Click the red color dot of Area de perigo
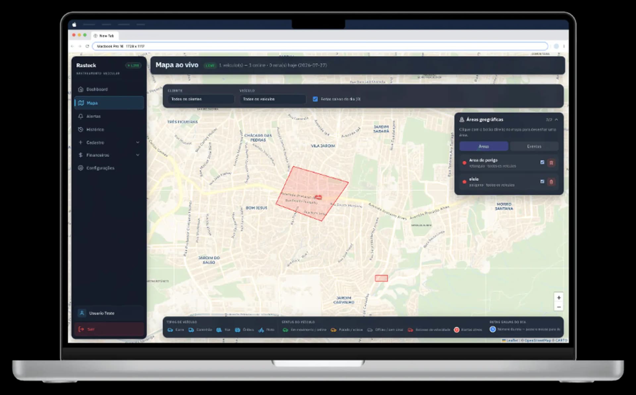Image resolution: width=636 pixels, height=395 pixels. click(464, 163)
